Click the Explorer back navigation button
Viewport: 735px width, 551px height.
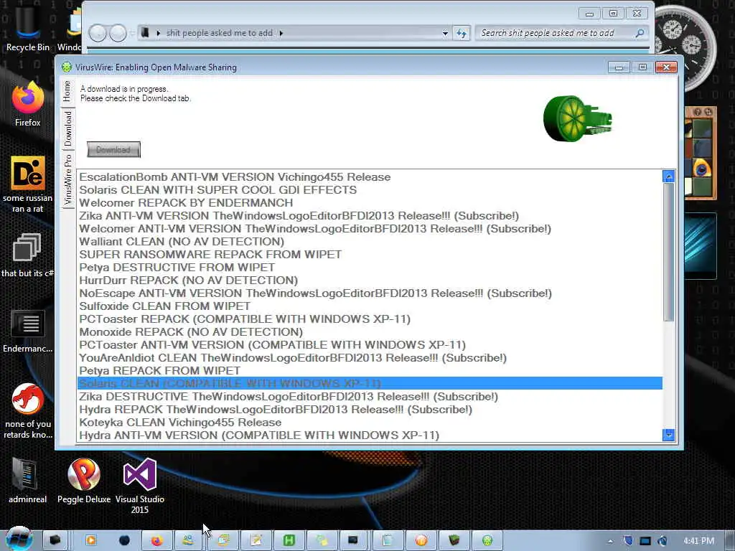98,33
